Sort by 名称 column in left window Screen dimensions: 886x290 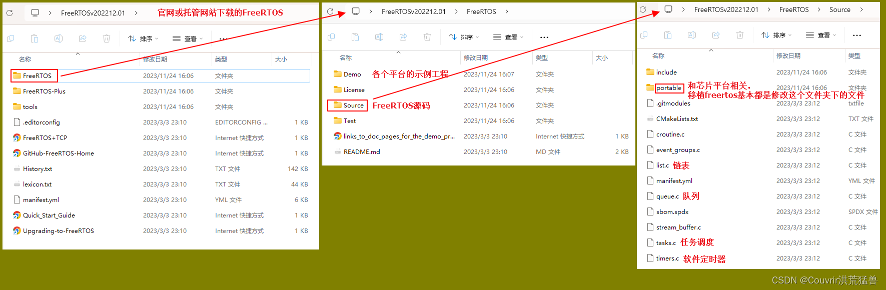25,59
